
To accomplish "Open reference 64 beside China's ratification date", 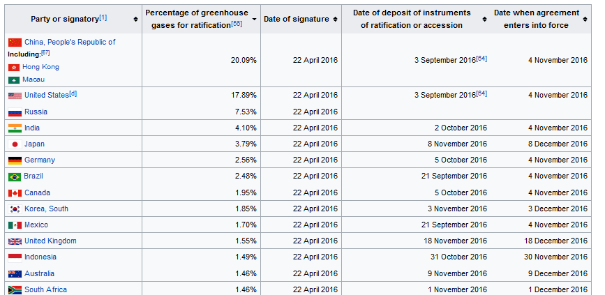I will [481, 59].
